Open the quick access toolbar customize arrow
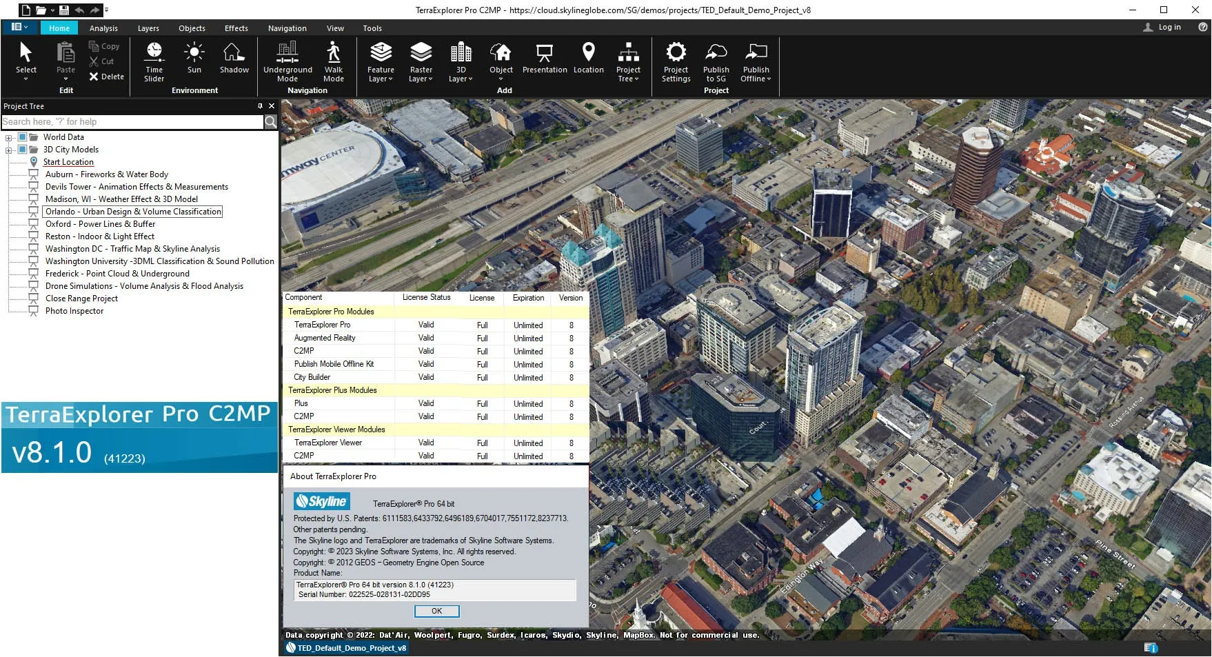This screenshot has height=657, width=1212. click(106, 10)
